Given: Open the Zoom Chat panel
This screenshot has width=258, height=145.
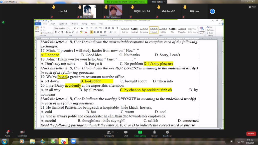Looking at the screenshot, I should 126,133.
